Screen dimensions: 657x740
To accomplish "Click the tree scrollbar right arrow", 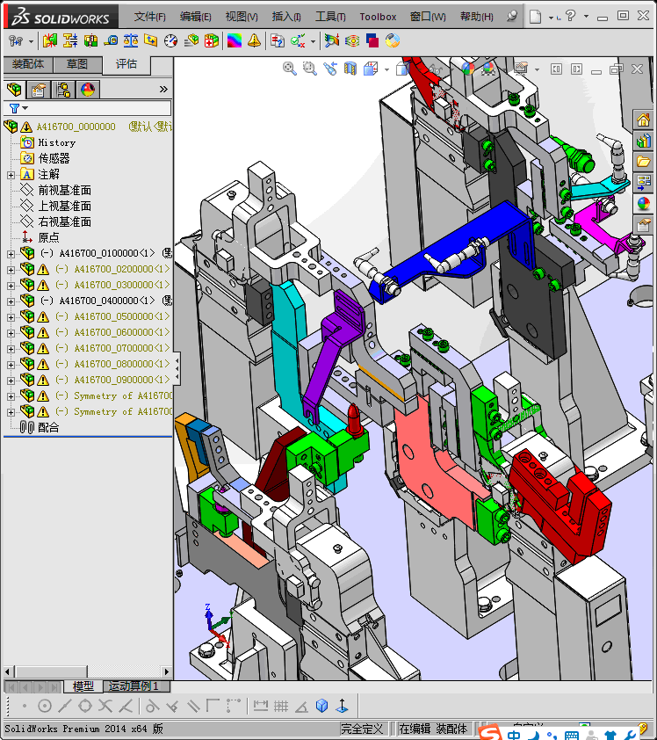I will tap(166, 671).
